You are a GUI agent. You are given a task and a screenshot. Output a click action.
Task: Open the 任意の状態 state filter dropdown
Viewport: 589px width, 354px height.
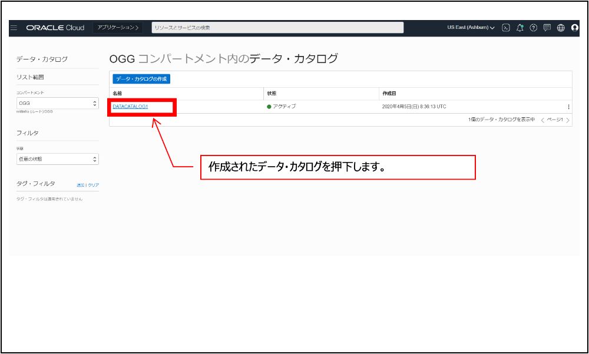click(58, 159)
